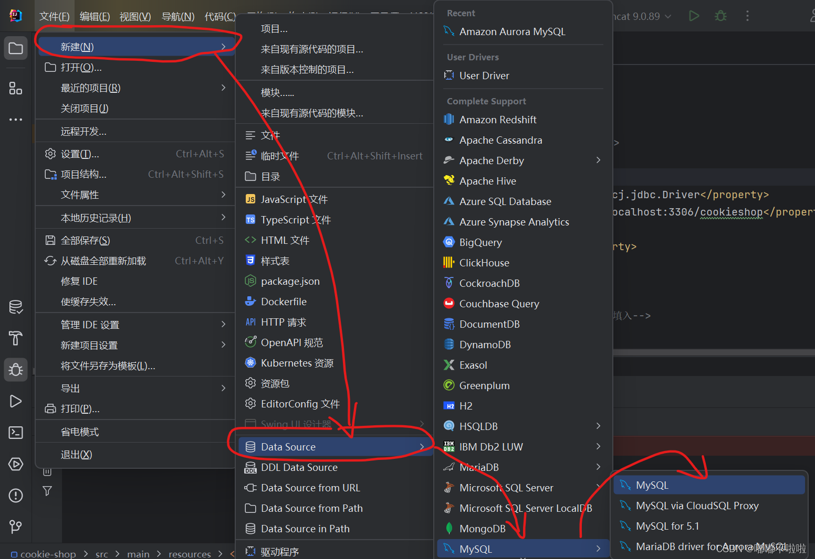Open the Debug tool window bug icon
Viewport: 815px width, 559px height.
pos(16,370)
